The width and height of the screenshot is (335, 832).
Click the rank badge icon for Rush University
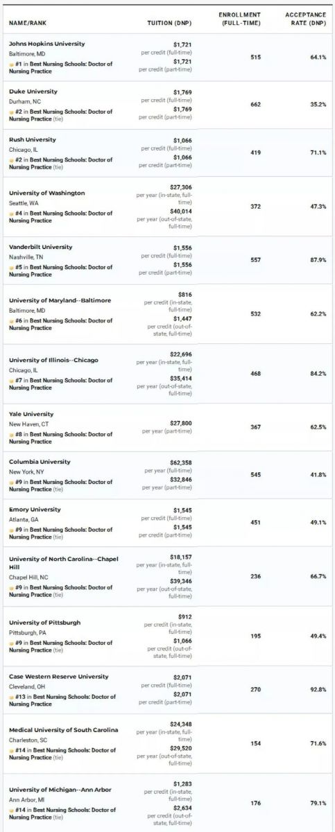coord(11,159)
